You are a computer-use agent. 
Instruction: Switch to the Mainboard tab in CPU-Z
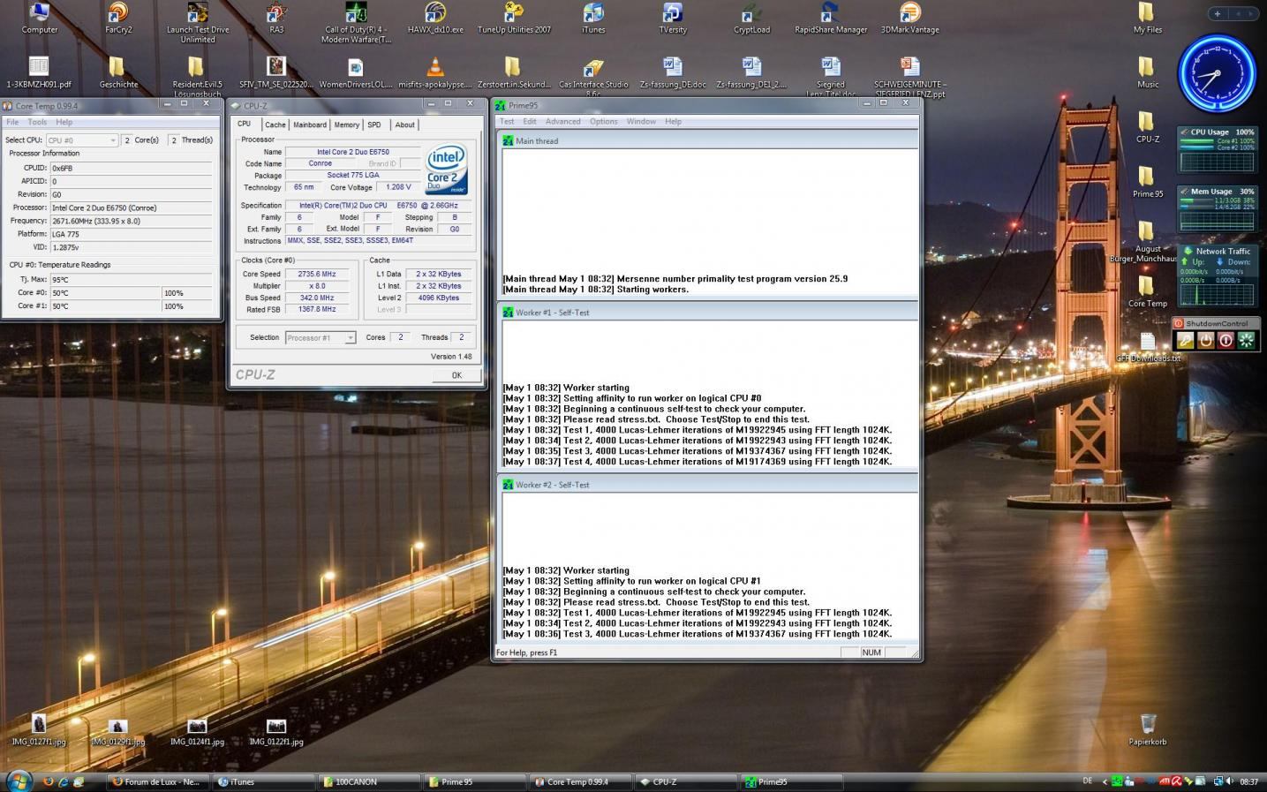[x=310, y=124]
